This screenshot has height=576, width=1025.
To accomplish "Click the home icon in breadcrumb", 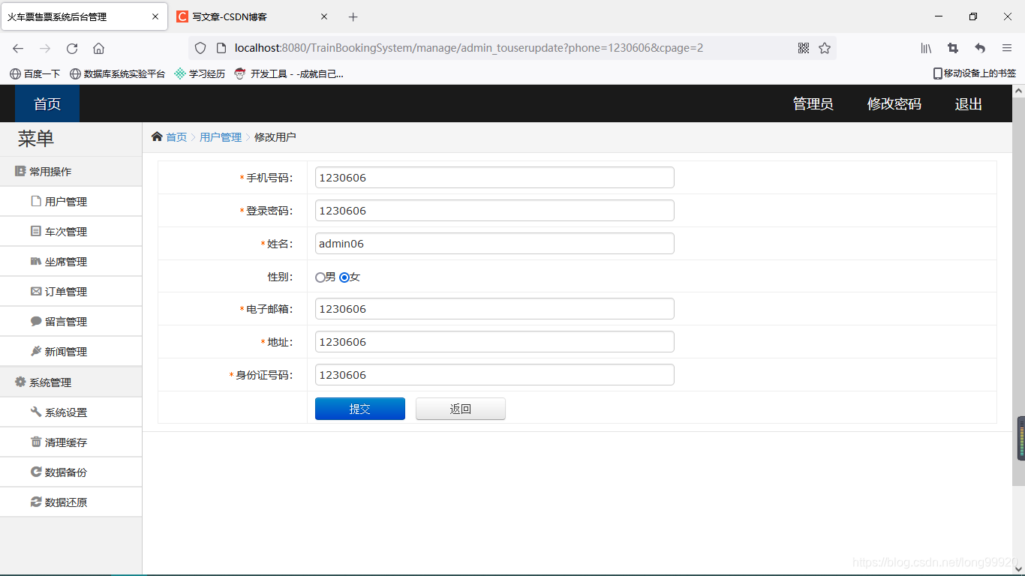I will click(157, 136).
